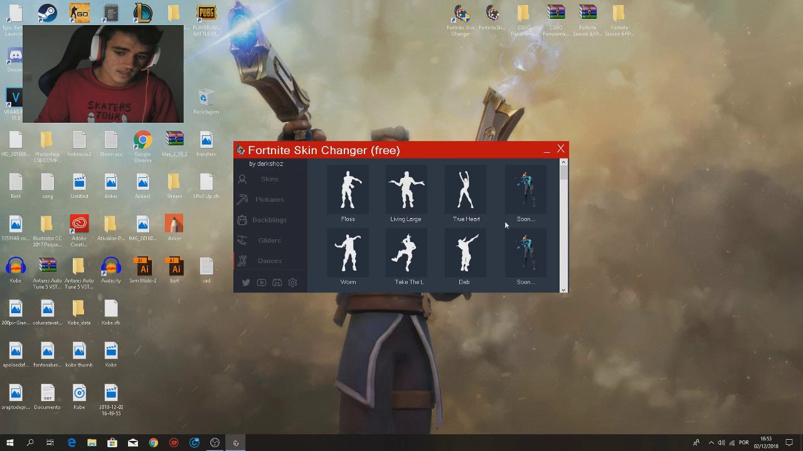Open the Windows Start menu
Viewport: 803px width, 451px height.
pos(10,443)
